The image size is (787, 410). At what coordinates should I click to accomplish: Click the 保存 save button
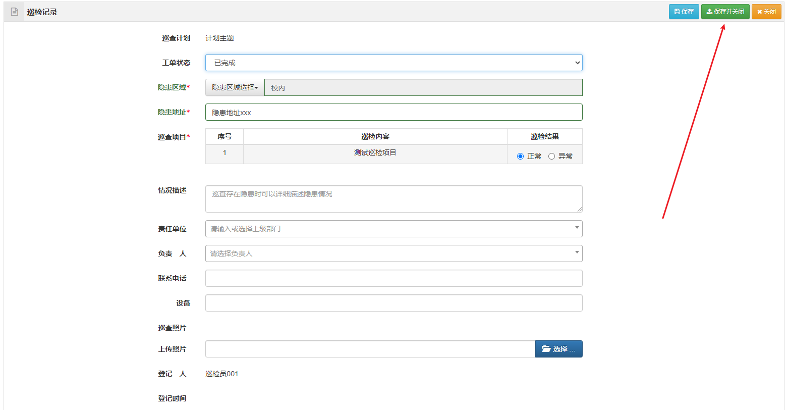coord(684,12)
